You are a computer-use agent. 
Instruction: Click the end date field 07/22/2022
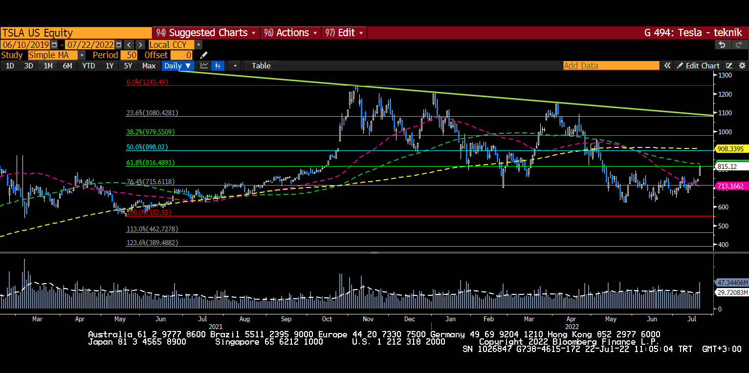(90, 44)
